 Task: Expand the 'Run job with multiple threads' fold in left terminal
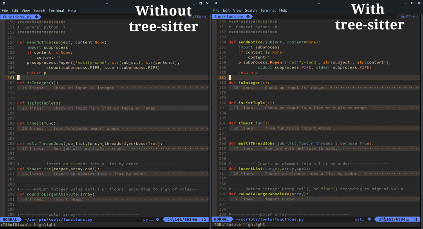113,149
